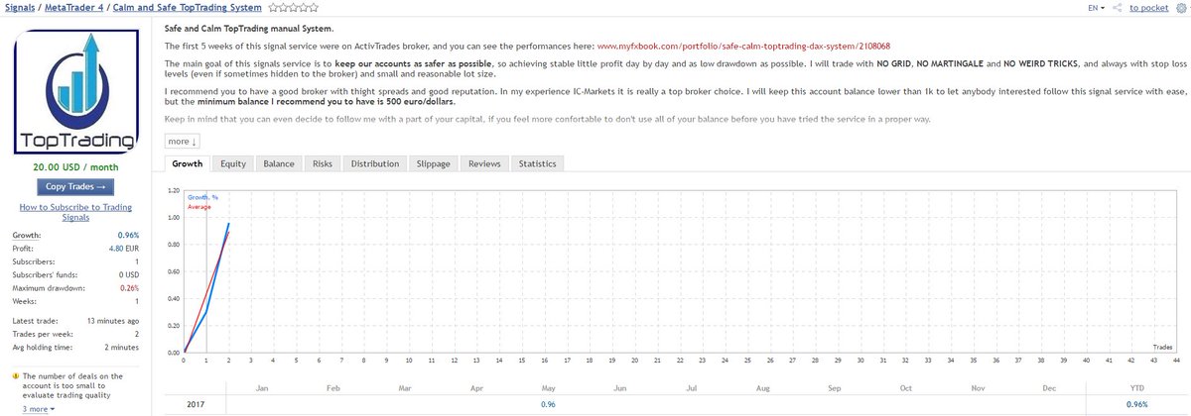Switch to the Statistics tab
Screen dimensions: 1191x416
tap(538, 163)
